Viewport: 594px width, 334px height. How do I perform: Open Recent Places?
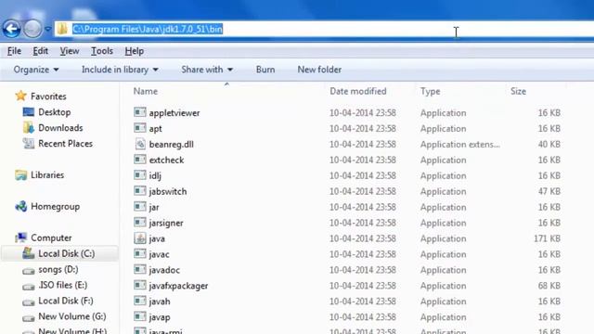[x=65, y=144]
